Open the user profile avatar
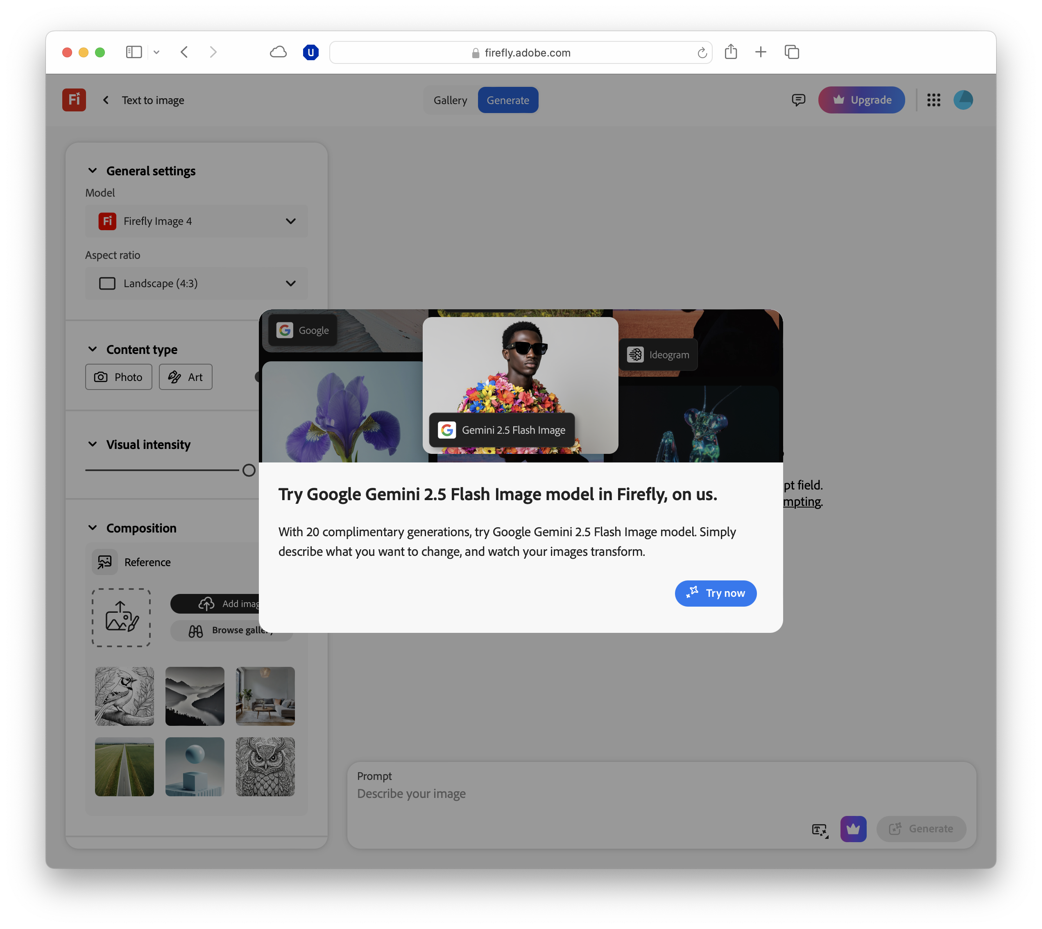 click(963, 100)
